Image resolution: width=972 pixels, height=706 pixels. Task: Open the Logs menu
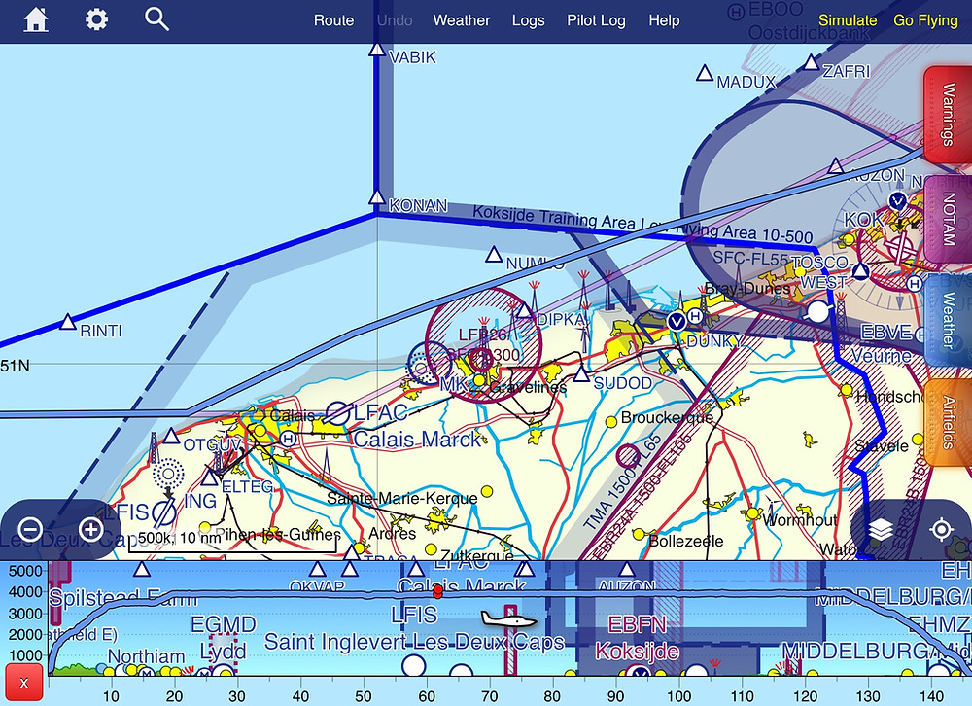click(528, 20)
